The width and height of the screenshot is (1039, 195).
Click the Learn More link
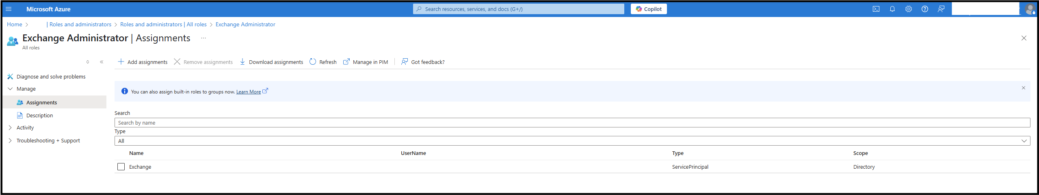pyautogui.click(x=249, y=92)
